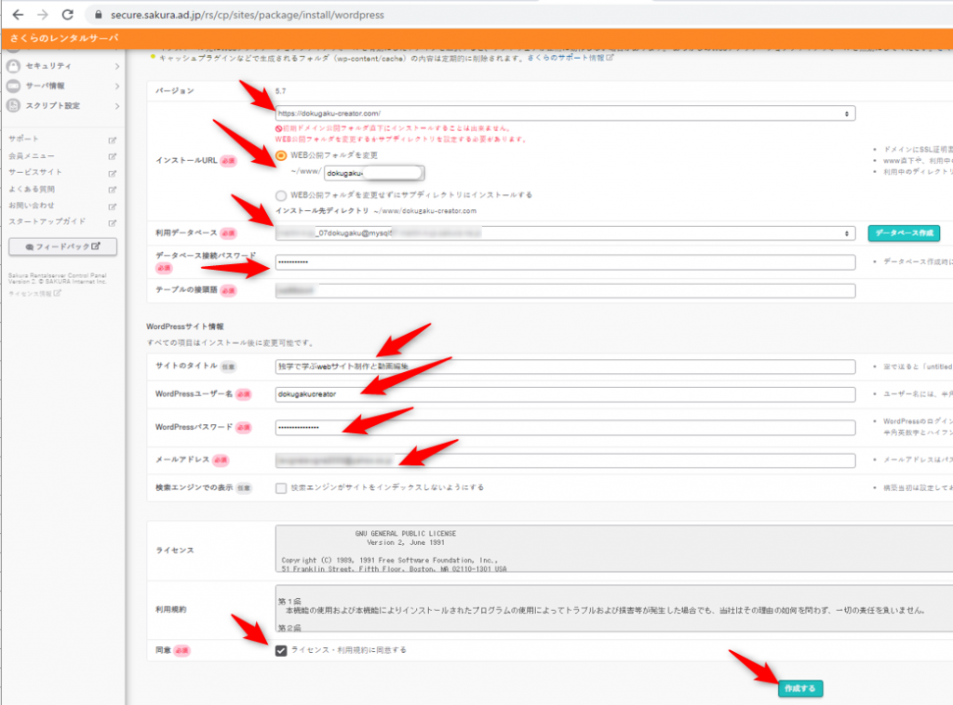Select the subdirectory install radio option
This screenshot has height=705, width=953.
pos(281,195)
